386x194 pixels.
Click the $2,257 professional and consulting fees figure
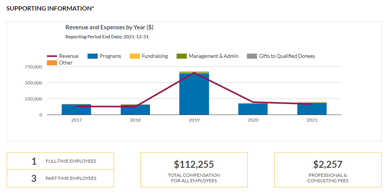[327, 164]
